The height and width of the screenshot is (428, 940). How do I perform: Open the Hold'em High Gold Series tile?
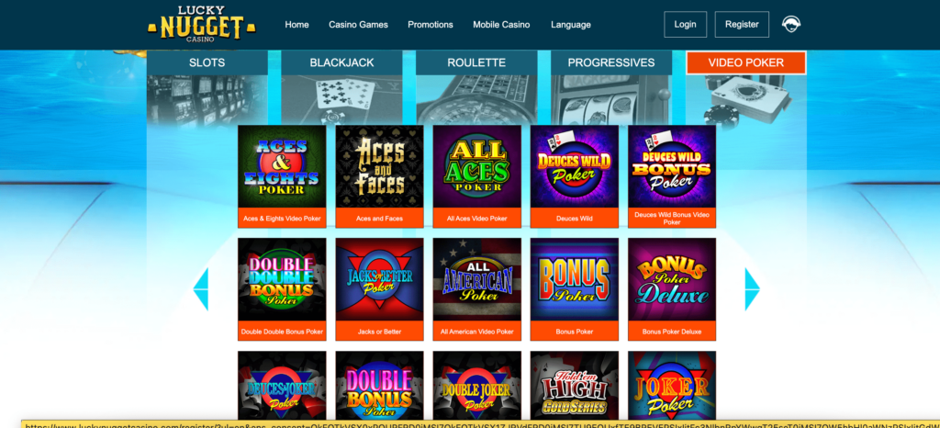pyautogui.click(x=575, y=386)
